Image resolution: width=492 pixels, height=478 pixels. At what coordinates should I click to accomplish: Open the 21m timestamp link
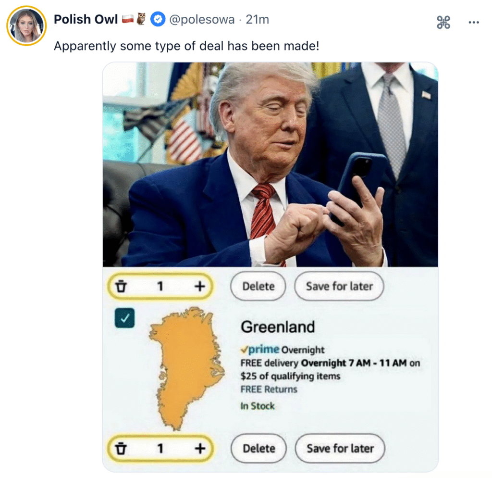pos(258,20)
